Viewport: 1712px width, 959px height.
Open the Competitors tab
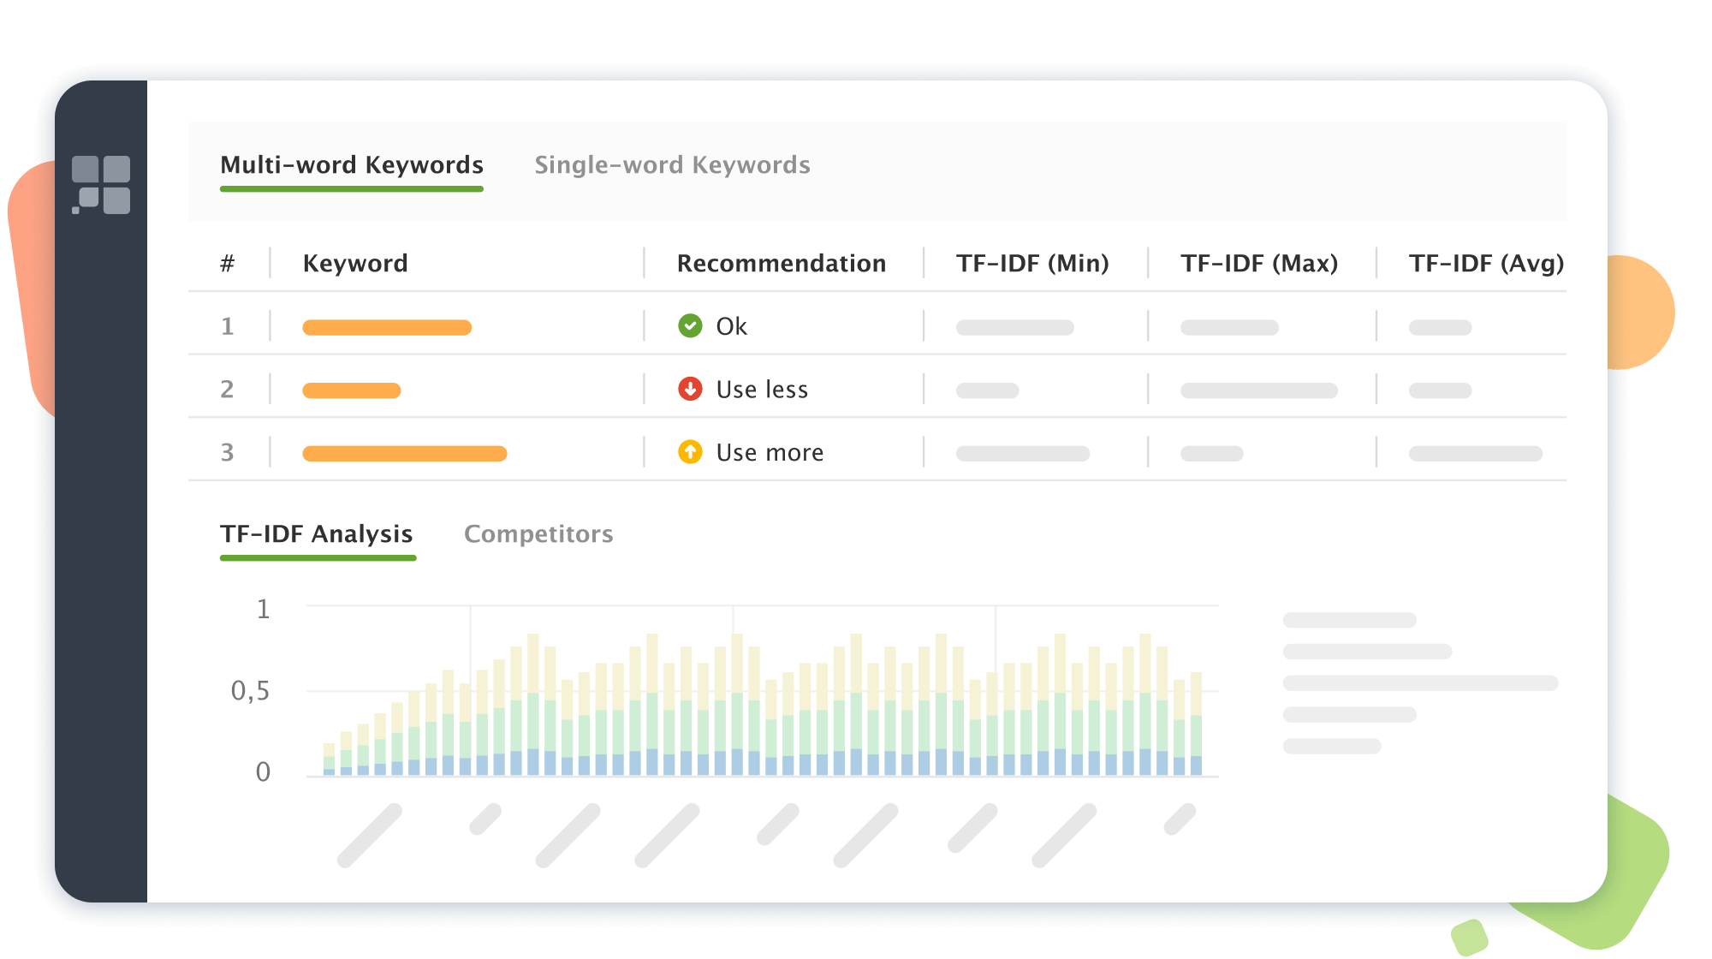(538, 533)
